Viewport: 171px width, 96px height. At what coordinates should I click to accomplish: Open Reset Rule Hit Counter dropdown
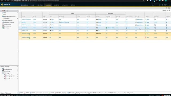[111, 93]
